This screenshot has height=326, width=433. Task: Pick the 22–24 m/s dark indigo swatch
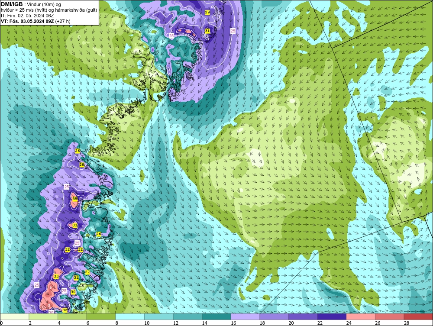pyautogui.click(x=332, y=316)
